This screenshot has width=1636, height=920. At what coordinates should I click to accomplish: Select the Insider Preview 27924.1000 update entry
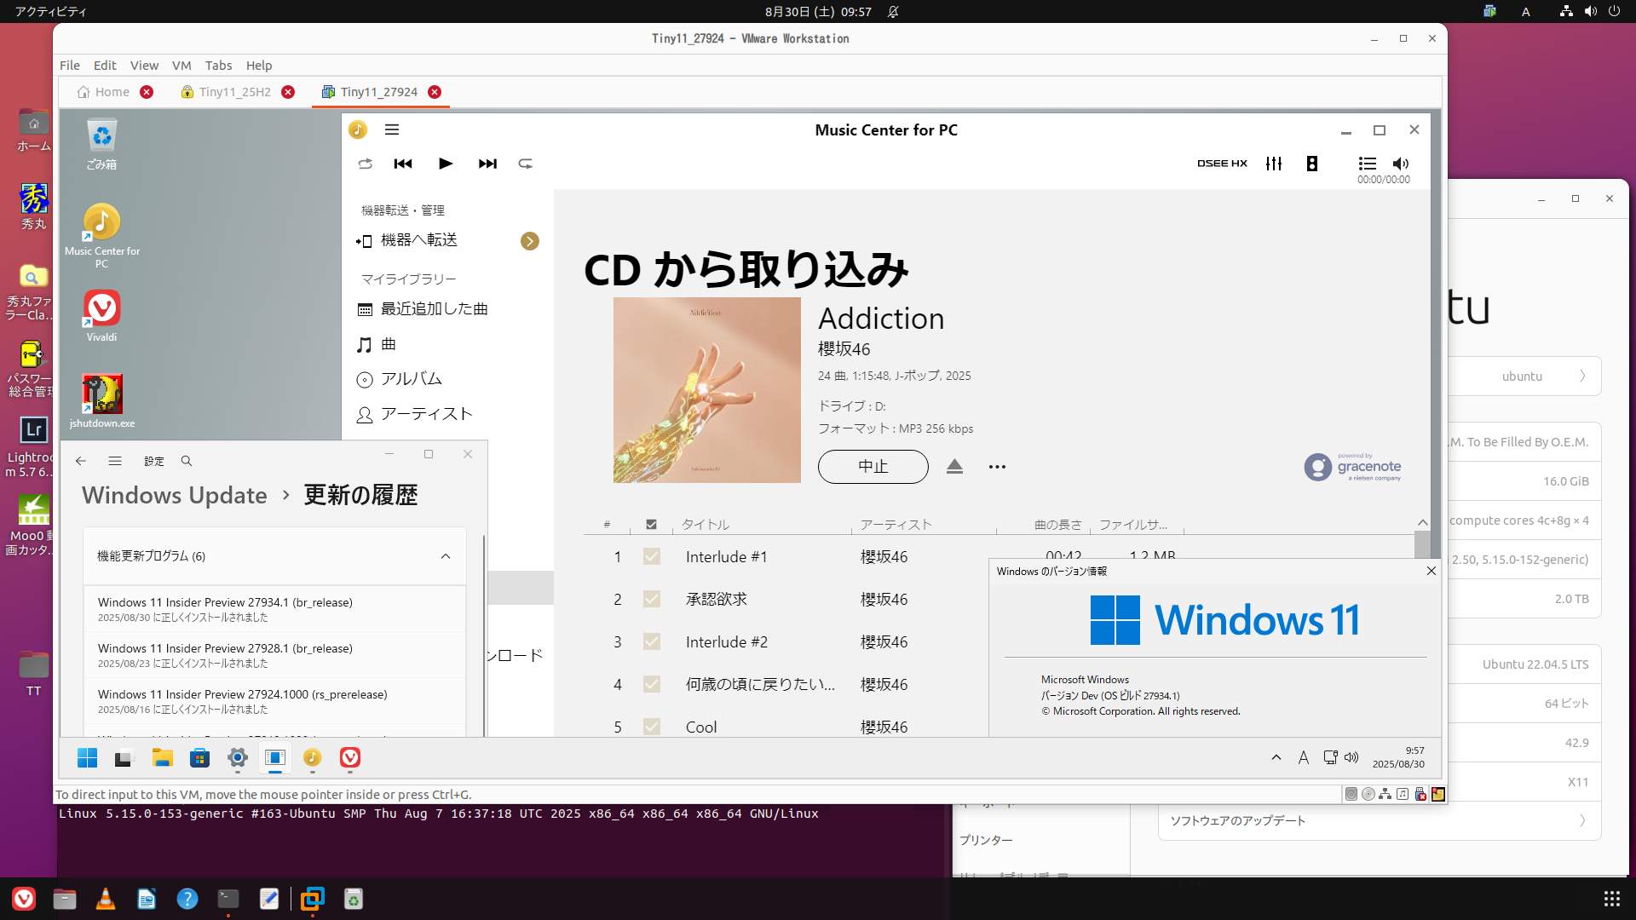point(274,701)
